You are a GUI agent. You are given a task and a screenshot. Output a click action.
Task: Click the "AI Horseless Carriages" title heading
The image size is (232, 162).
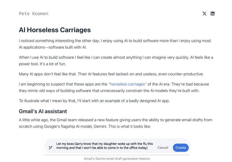tap(55, 30)
